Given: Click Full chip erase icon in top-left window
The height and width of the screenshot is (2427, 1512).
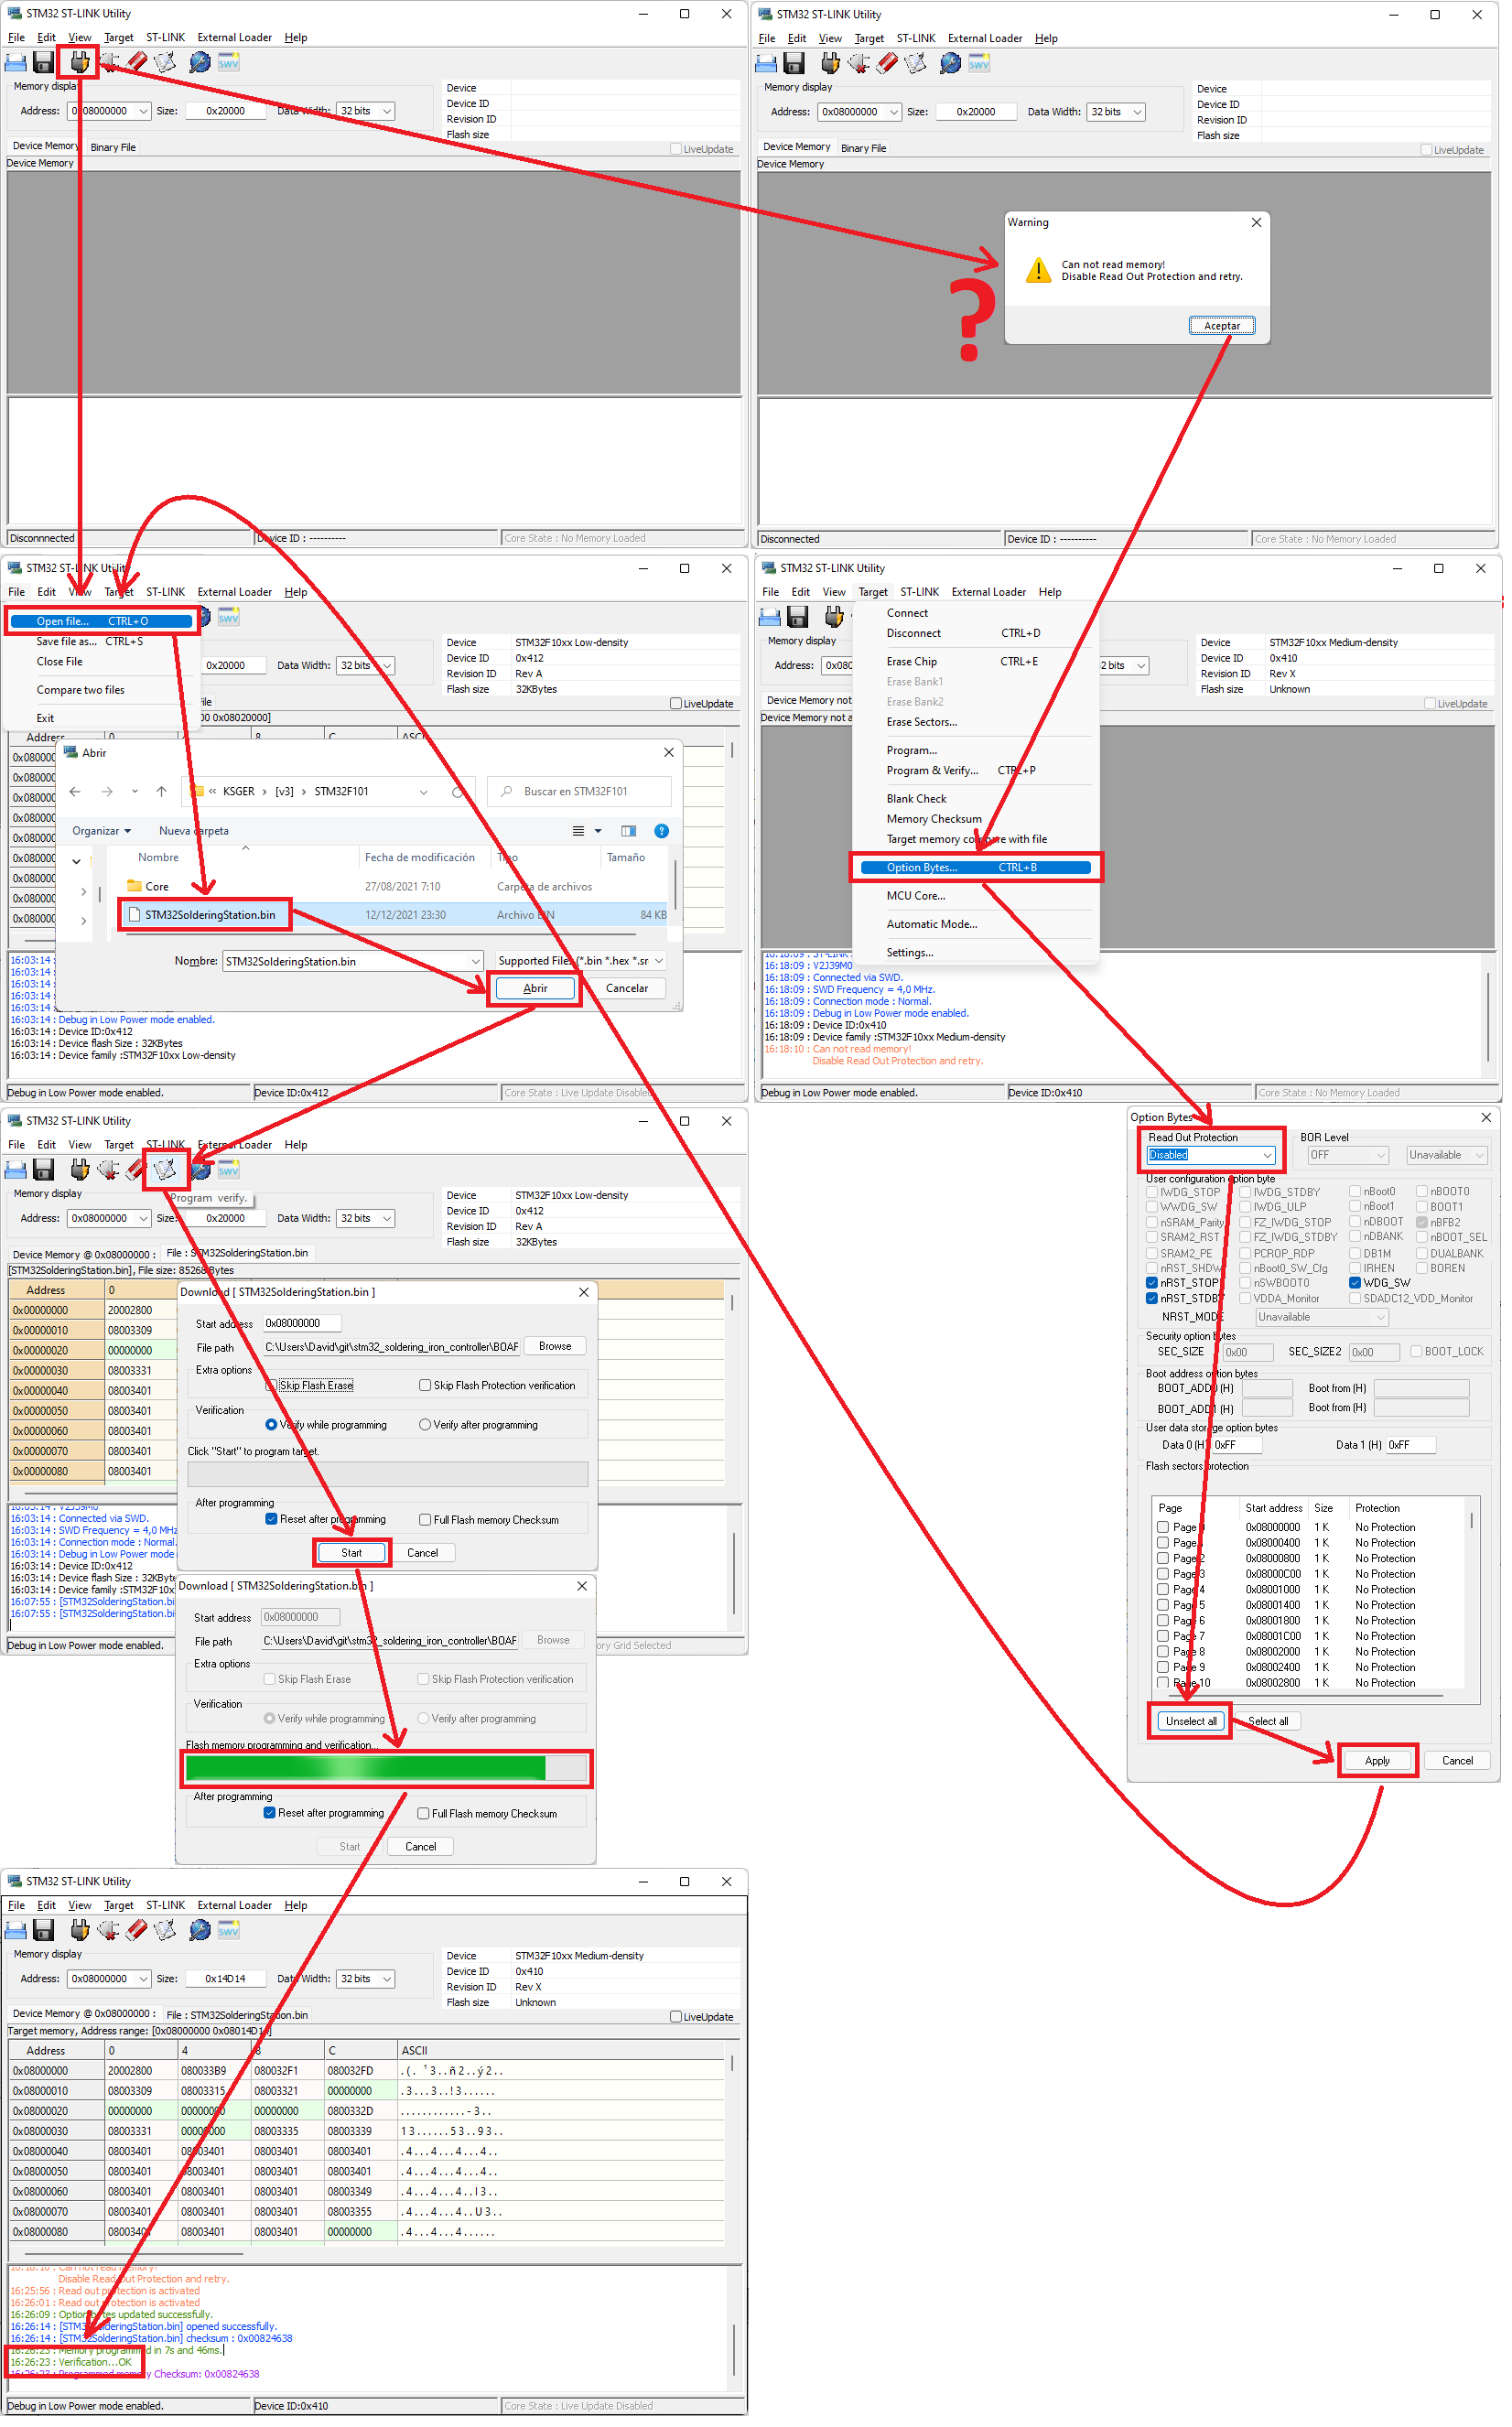Looking at the screenshot, I should click(137, 63).
